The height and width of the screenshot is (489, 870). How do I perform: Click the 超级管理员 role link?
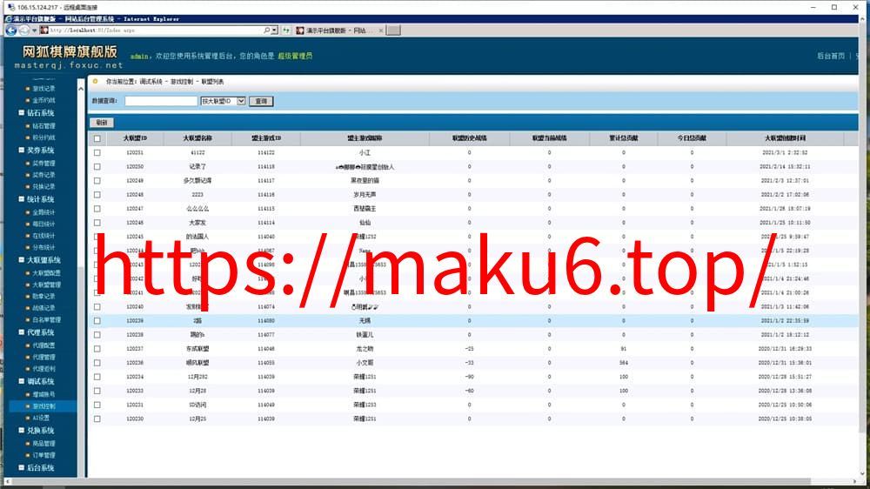(x=295, y=56)
